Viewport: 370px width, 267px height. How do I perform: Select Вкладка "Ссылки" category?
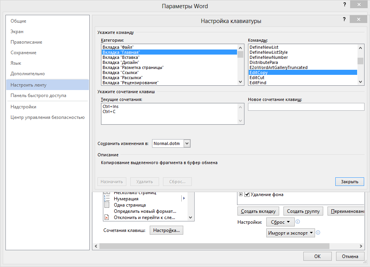coord(169,72)
